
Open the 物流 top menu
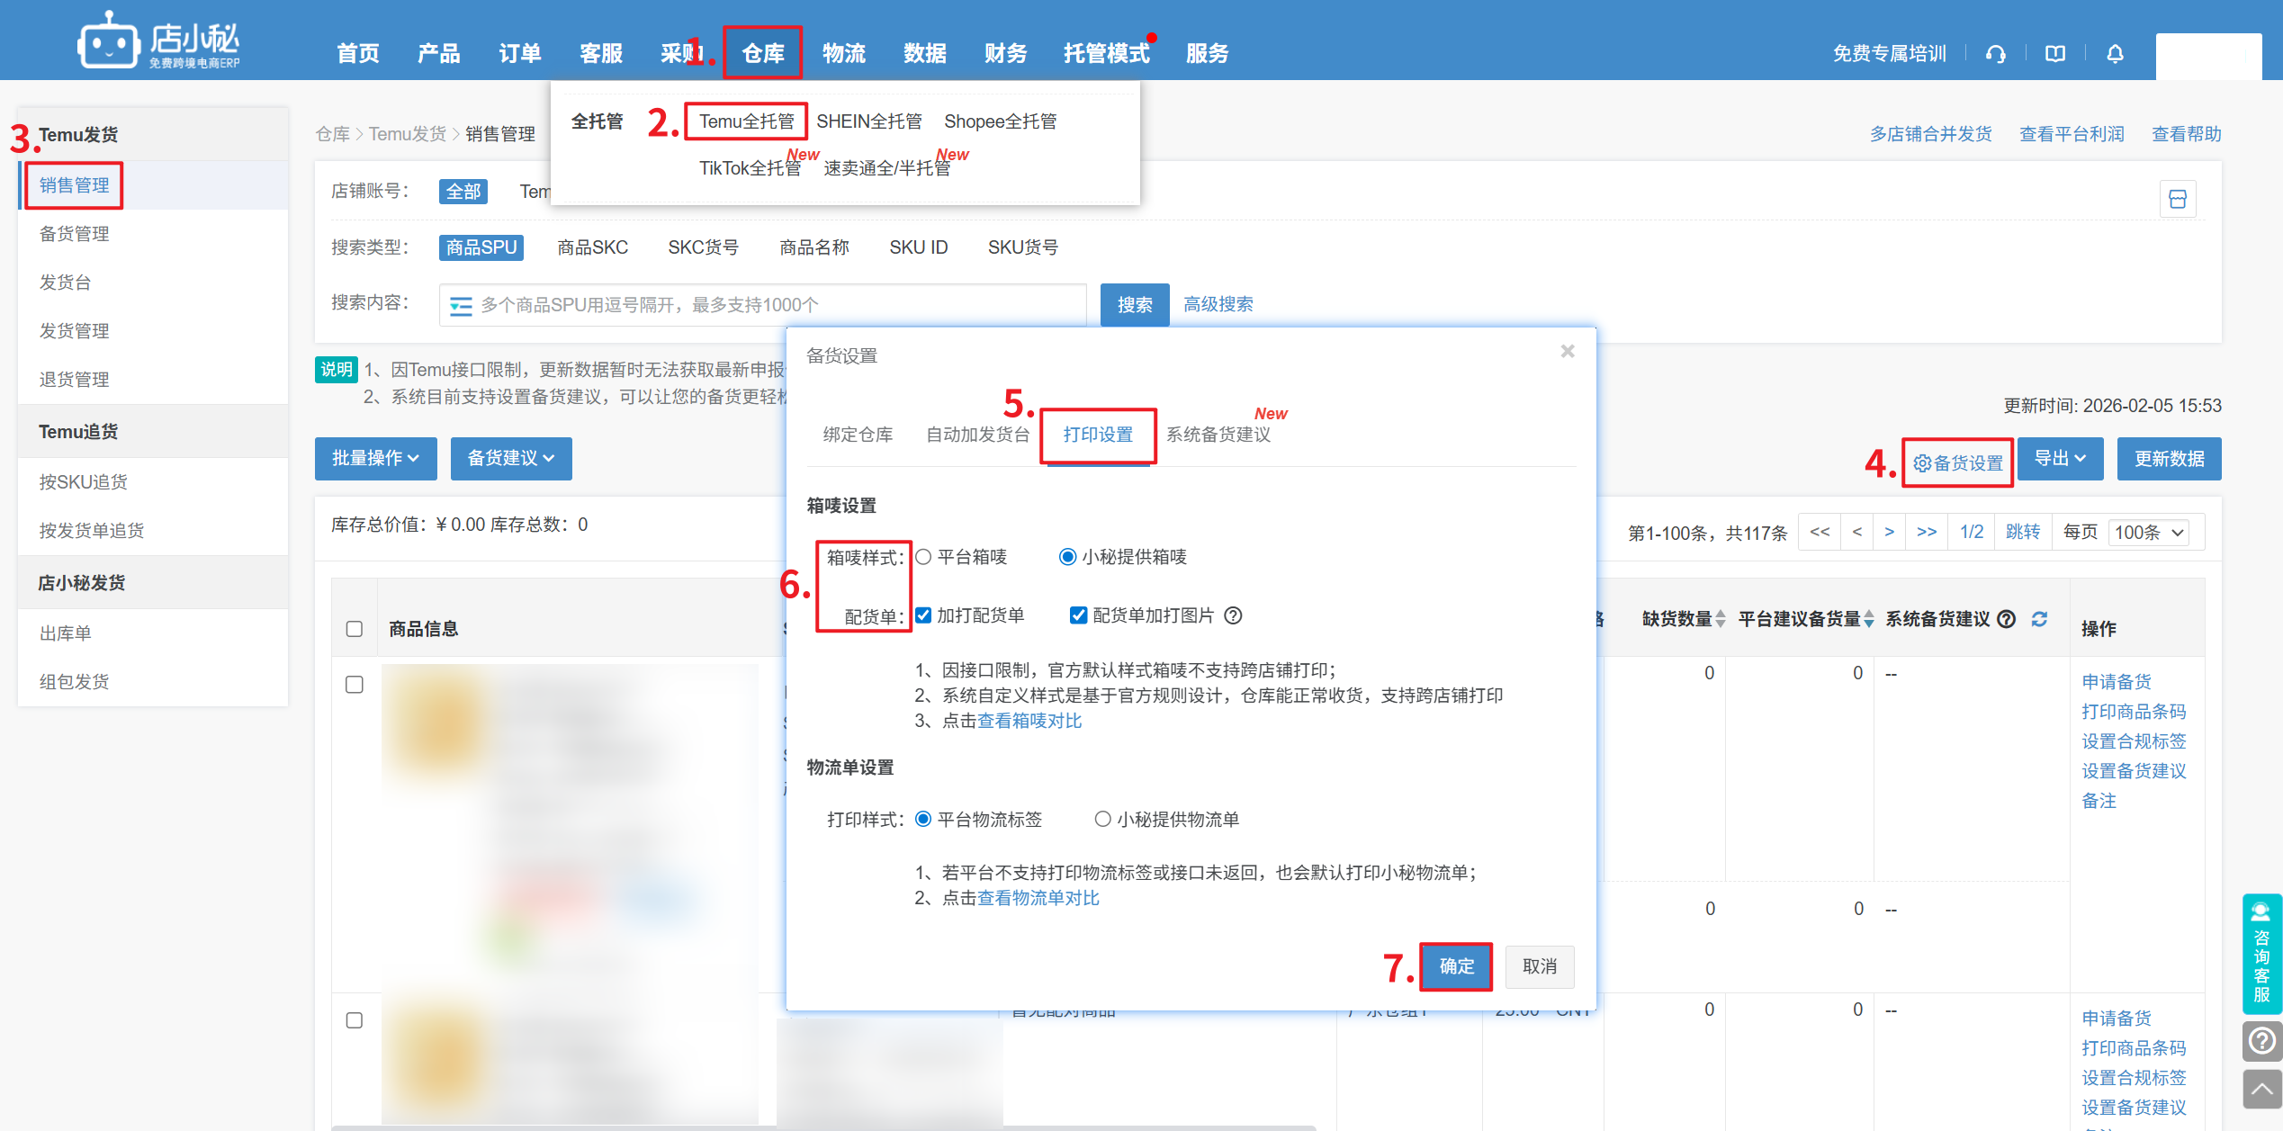(843, 54)
